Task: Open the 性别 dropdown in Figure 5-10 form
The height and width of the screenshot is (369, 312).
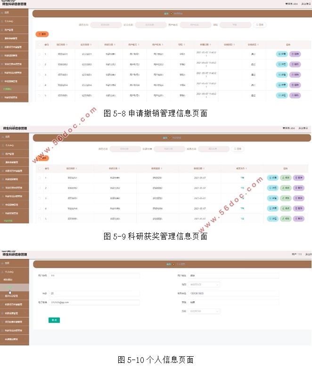Action: (x=204, y=285)
